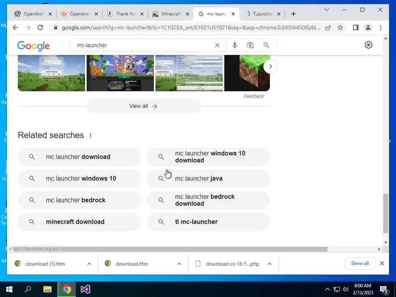
Task: Click the vertical scrollbar thumb
Action: tap(386, 213)
